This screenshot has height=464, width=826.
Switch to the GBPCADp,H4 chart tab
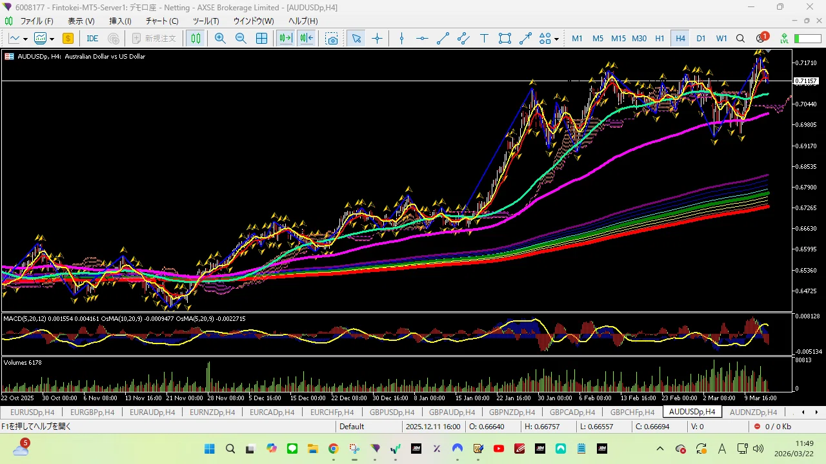(x=572, y=412)
